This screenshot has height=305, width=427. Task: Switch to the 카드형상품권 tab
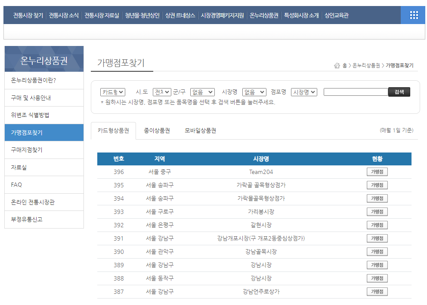(x=113, y=131)
